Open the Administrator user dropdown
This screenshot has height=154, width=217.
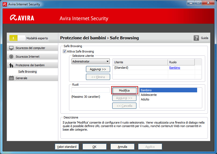coord(91,61)
